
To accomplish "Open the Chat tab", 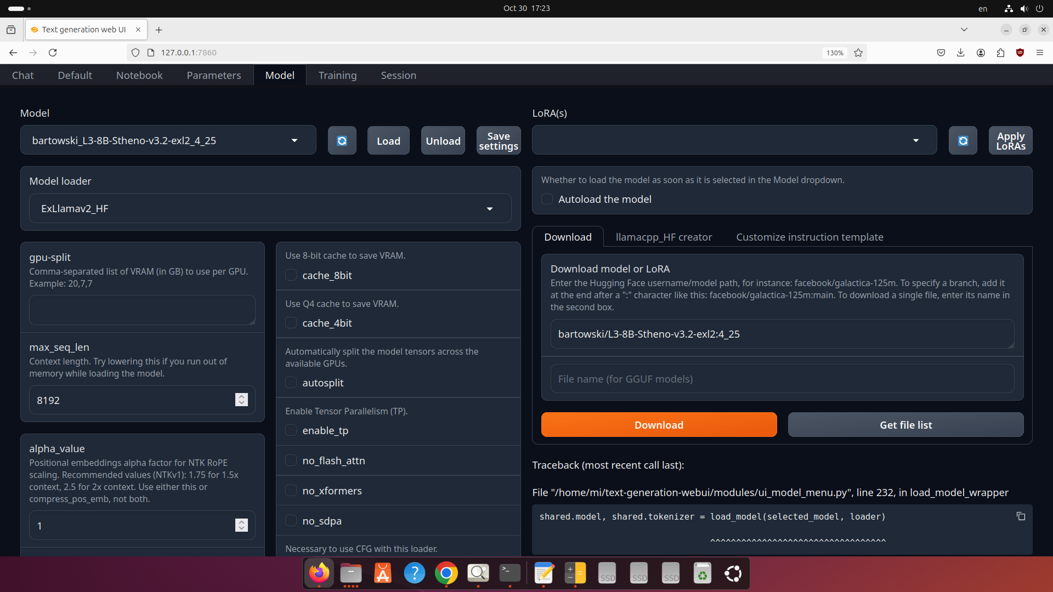I will click(x=22, y=75).
